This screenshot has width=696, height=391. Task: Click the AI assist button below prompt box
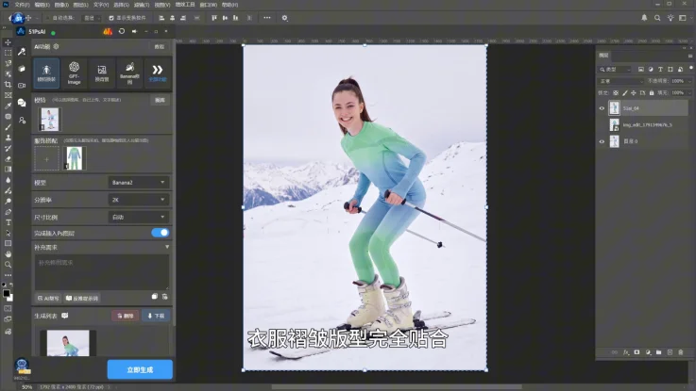[48, 298]
